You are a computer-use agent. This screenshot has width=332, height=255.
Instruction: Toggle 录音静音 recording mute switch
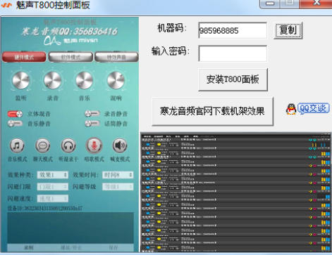(x=92, y=114)
